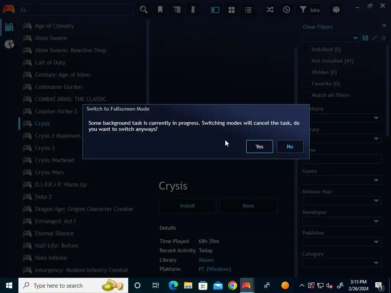Switch to Grid view icon
The image size is (391, 293).
click(231, 10)
